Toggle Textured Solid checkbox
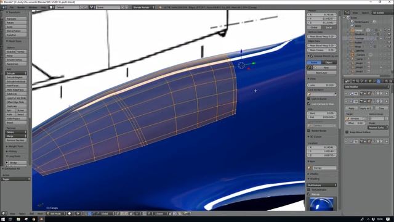 click(x=309, y=189)
